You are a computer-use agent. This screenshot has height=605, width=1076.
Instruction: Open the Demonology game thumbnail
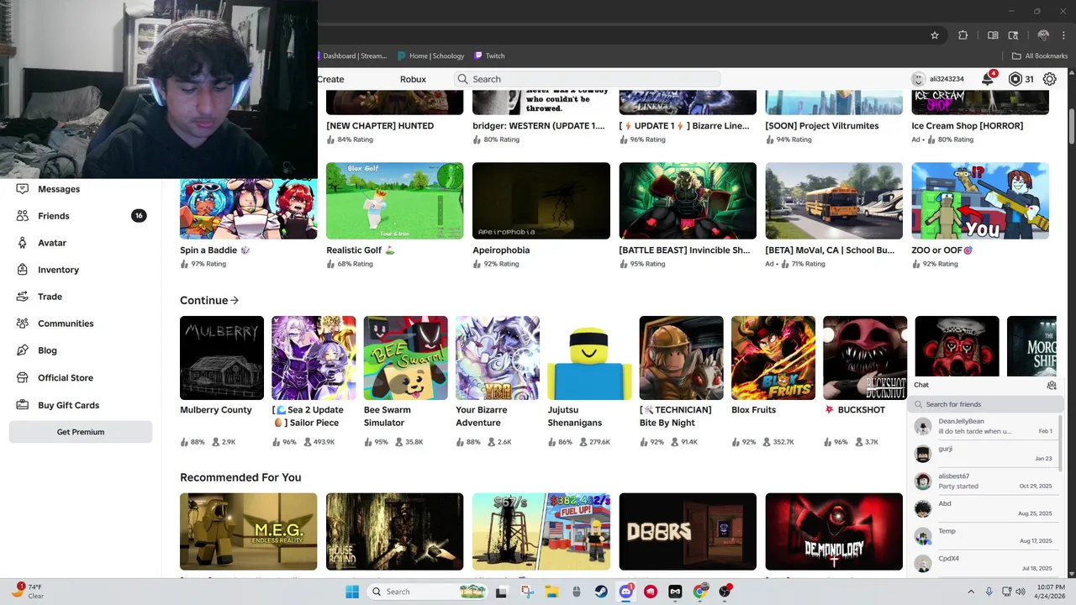(834, 531)
